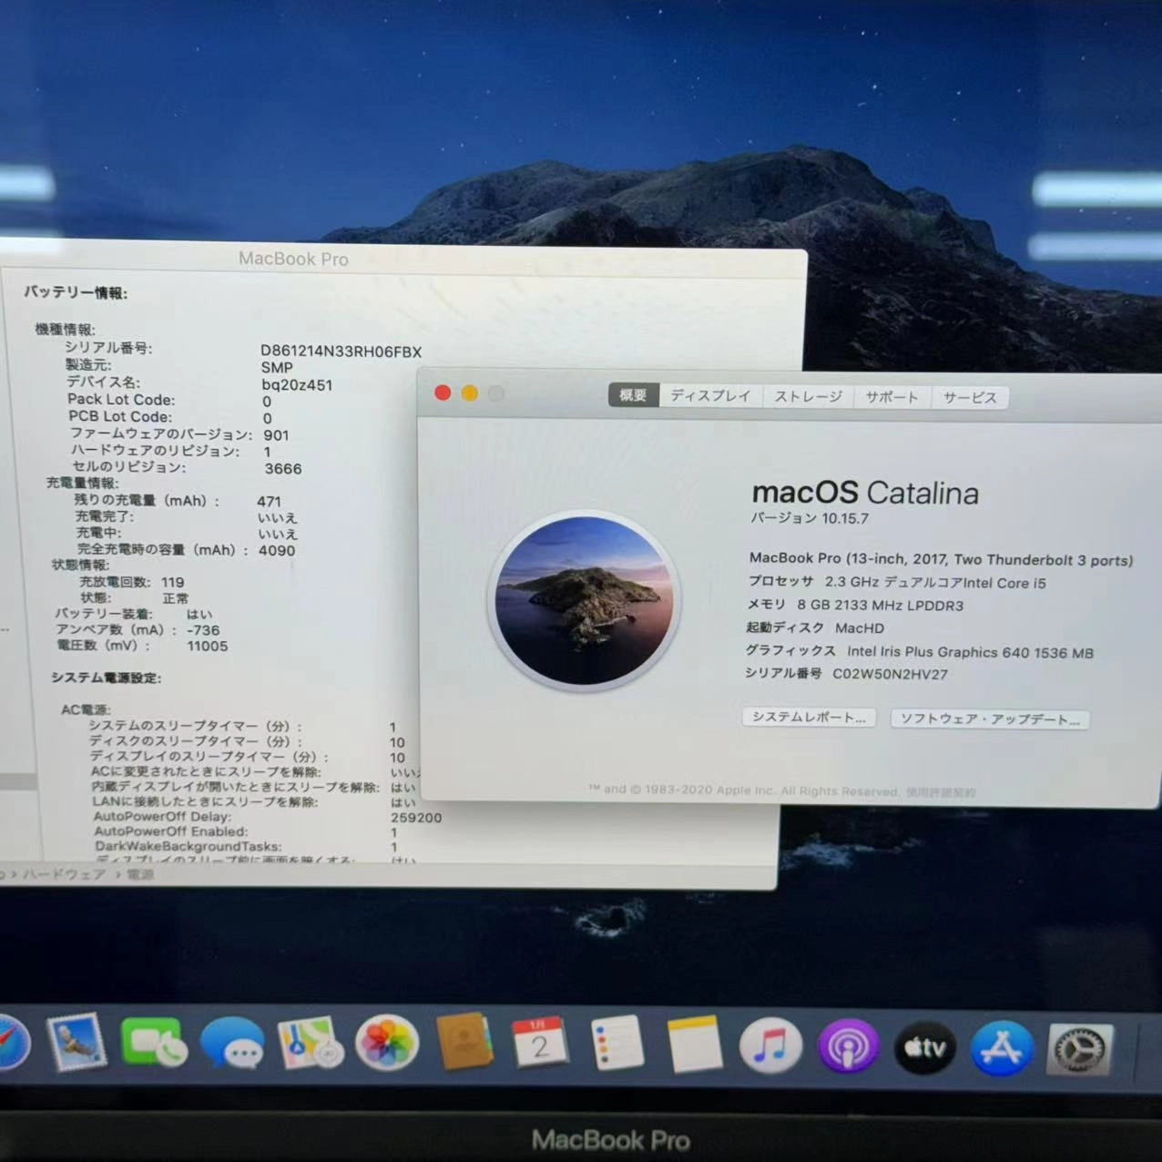
Task: Open the ストレージ tab
Action: [x=807, y=395]
